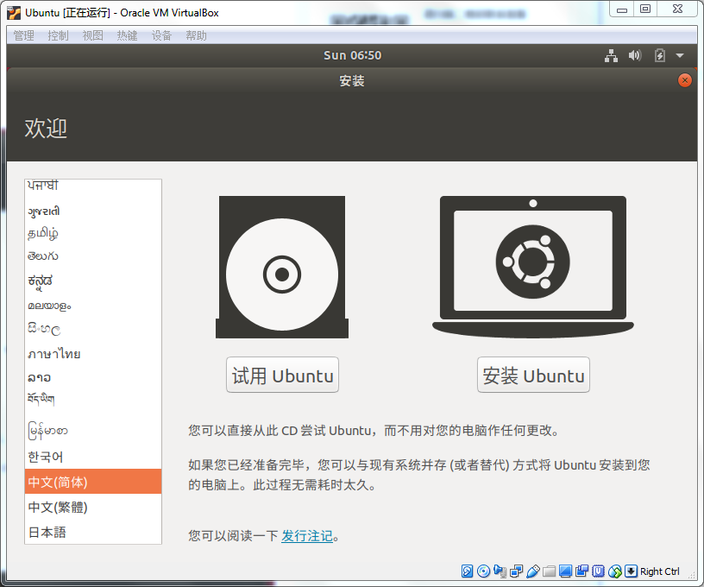Click the 试用 Ubuntu button
Viewport: 704px width, 587px height.
pyautogui.click(x=282, y=375)
